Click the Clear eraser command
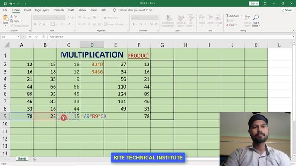Image resolution: width=296 pixels, height=166 pixels. (231, 25)
